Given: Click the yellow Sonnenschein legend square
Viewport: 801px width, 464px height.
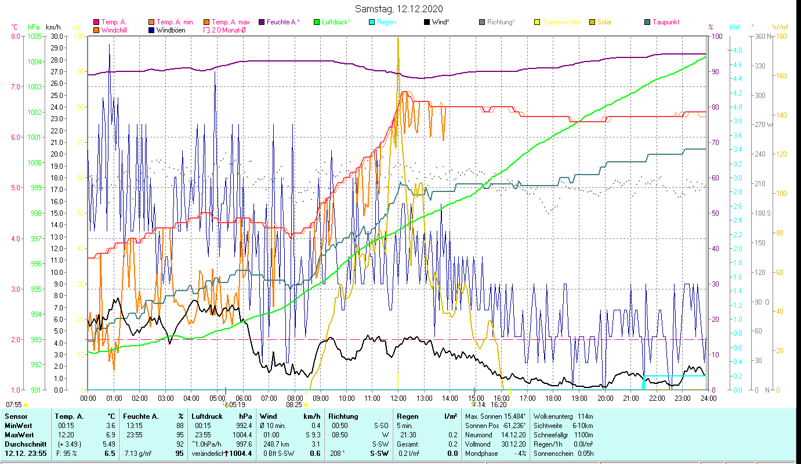Looking at the screenshot, I should coord(537,22).
